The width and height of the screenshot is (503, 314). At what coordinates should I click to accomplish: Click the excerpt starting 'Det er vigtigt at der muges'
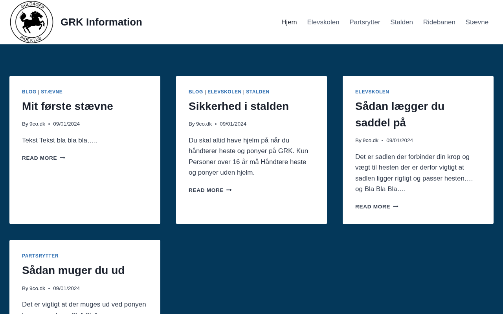[x=84, y=307]
